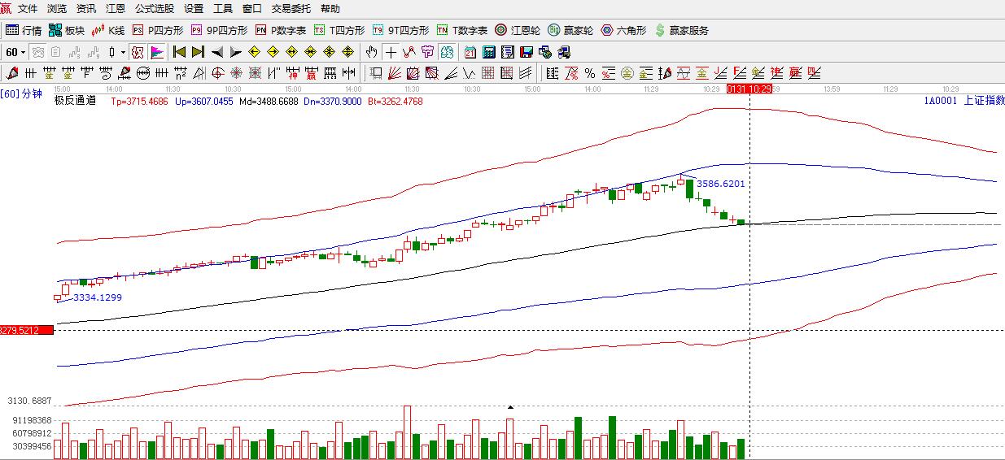Open the 交易委托 menu
The image size is (1005, 460).
point(291,9)
